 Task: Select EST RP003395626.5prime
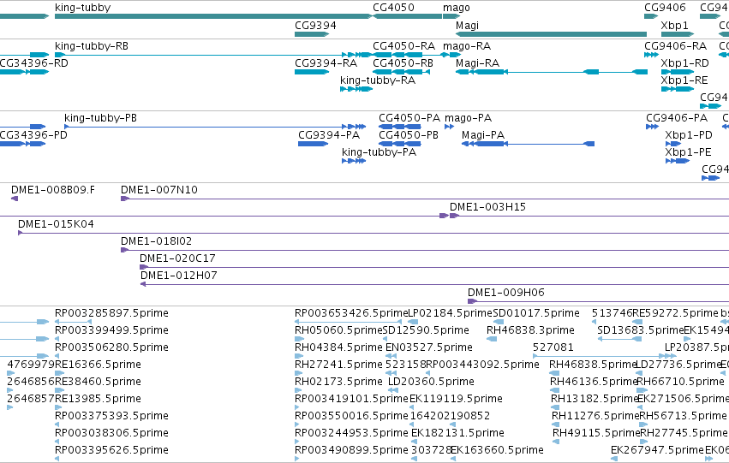(x=111, y=450)
